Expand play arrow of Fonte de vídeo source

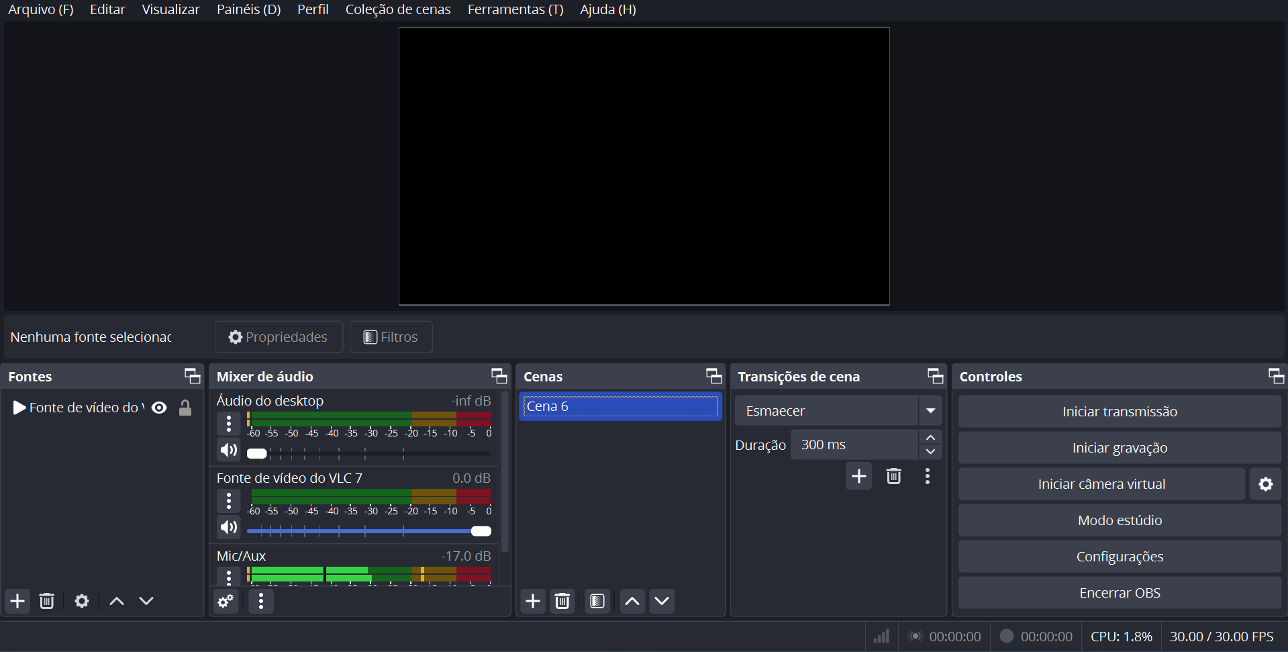(x=19, y=408)
